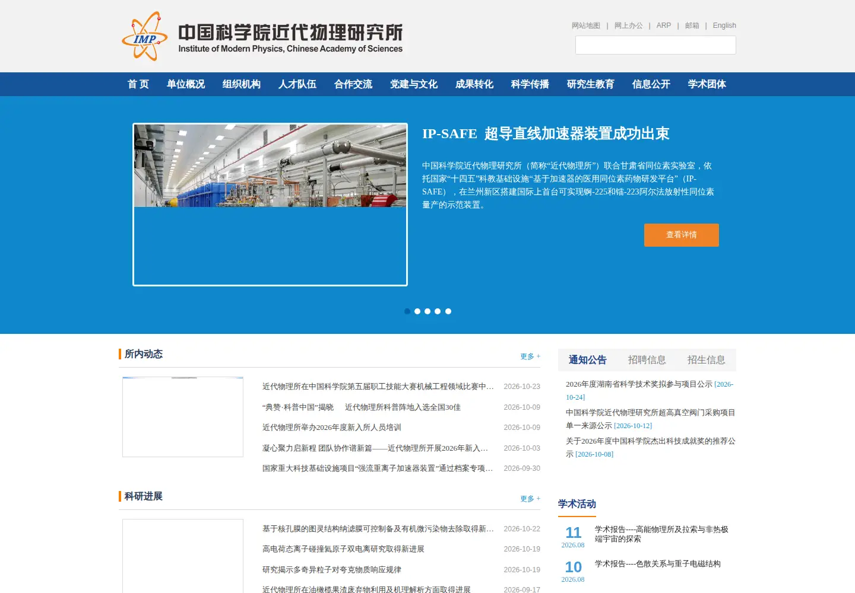Go to 合作交流 section
This screenshot has height=593, width=855.
(x=353, y=84)
